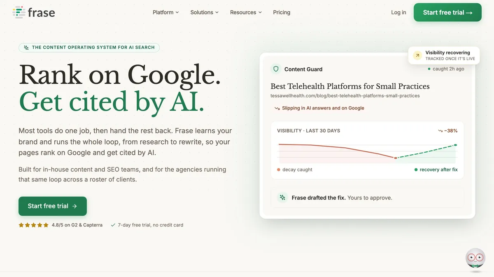Image resolution: width=494 pixels, height=277 pixels.
Task: Click the sparkle icon in the top badge
Action: [26, 48]
